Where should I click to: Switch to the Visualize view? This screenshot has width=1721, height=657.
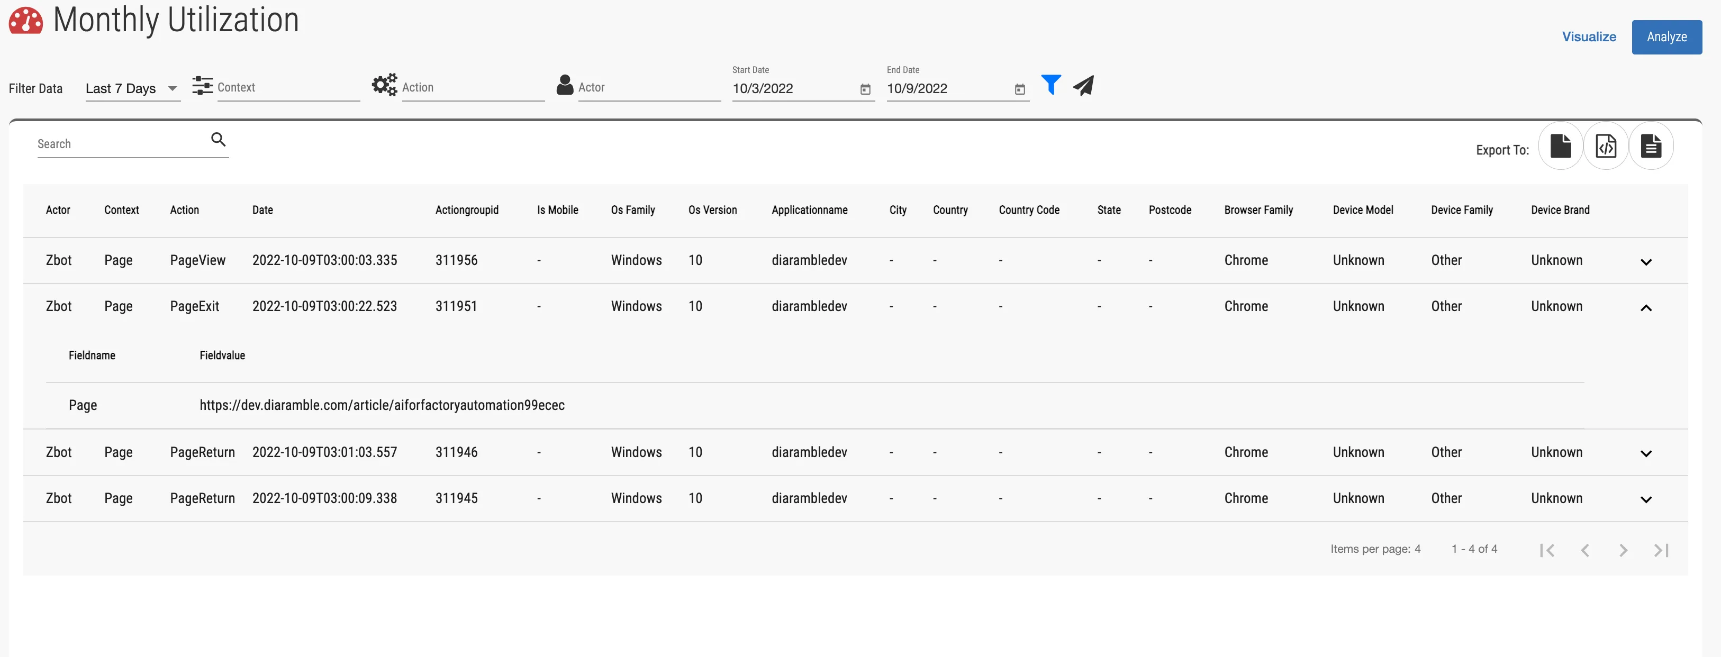pyautogui.click(x=1588, y=36)
